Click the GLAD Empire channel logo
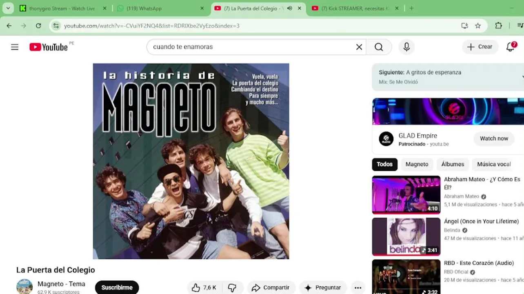 [x=386, y=139]
